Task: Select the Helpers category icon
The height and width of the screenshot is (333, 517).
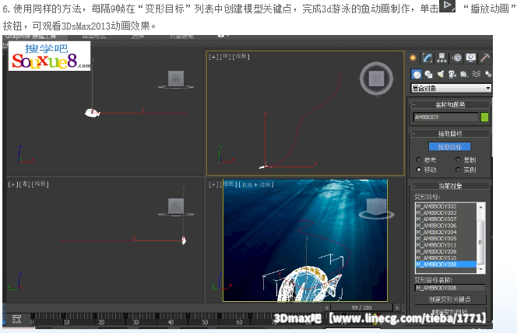Action: 464,75
